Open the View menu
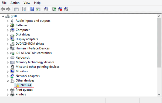This screenshot has width=162, height=103. coord(27,3)
